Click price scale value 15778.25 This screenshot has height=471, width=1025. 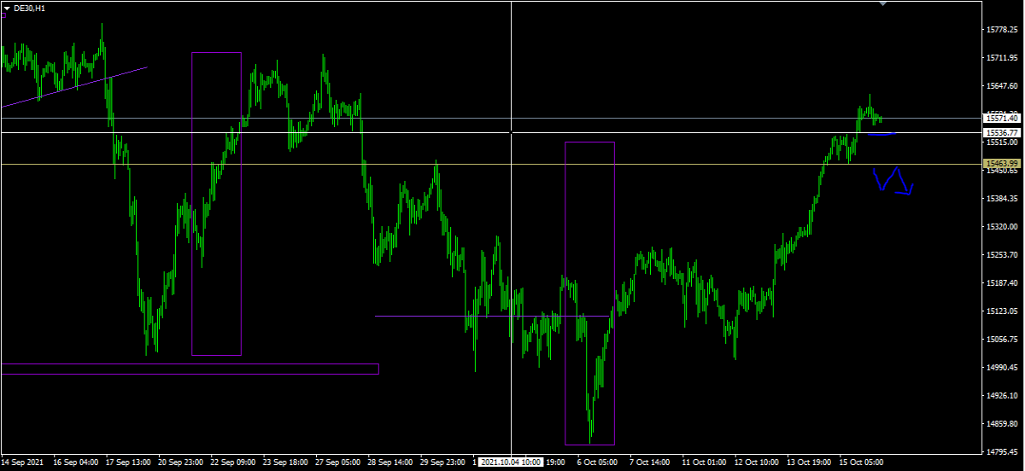[1002, 30]
